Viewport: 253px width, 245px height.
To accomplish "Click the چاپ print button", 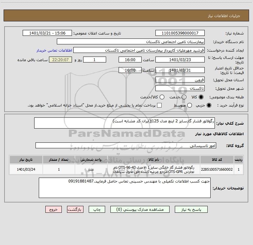I will tap(97, 209).
